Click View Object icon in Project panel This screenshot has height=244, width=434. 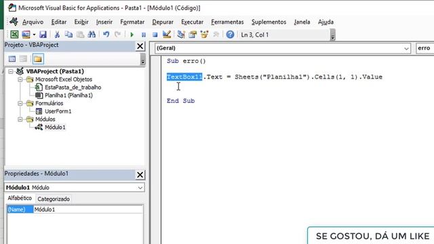(24, 59)
